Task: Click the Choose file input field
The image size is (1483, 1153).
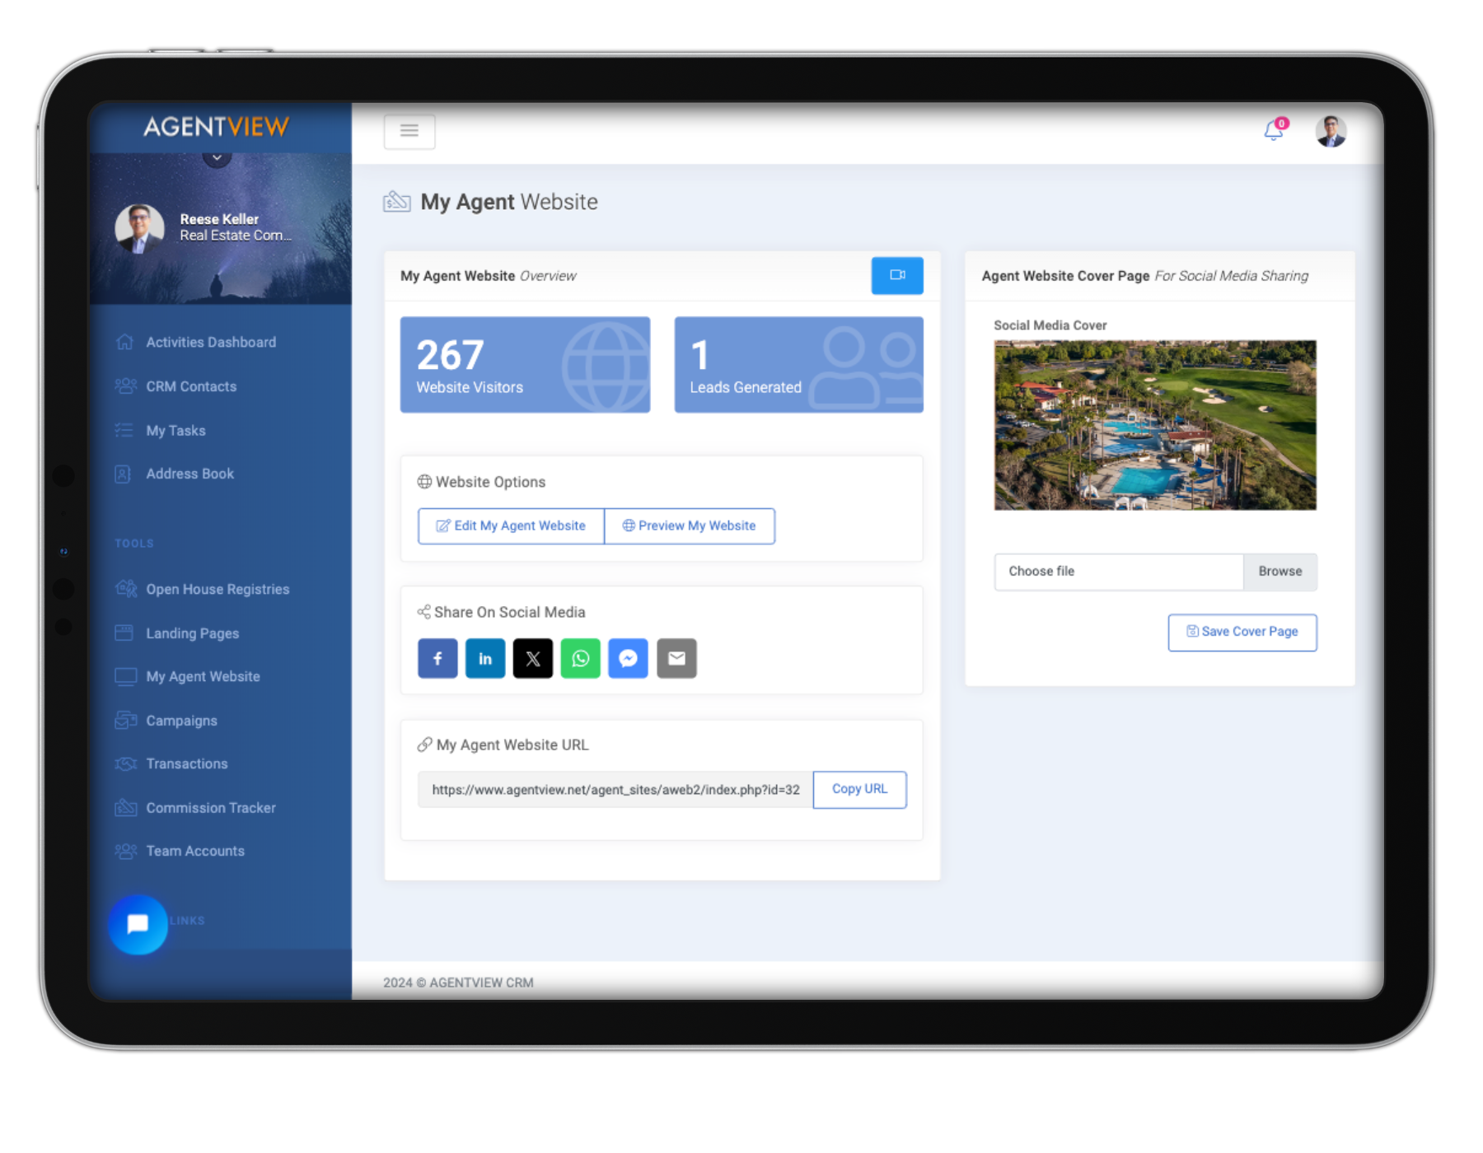Action: point(1117,572)
